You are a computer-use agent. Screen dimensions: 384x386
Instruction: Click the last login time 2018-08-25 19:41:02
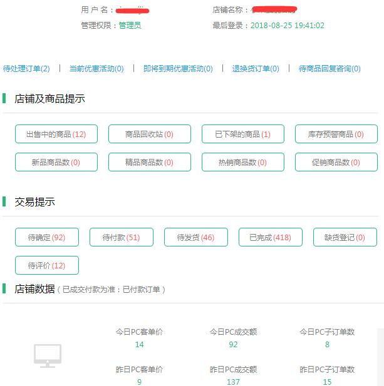tap(288, 26)
